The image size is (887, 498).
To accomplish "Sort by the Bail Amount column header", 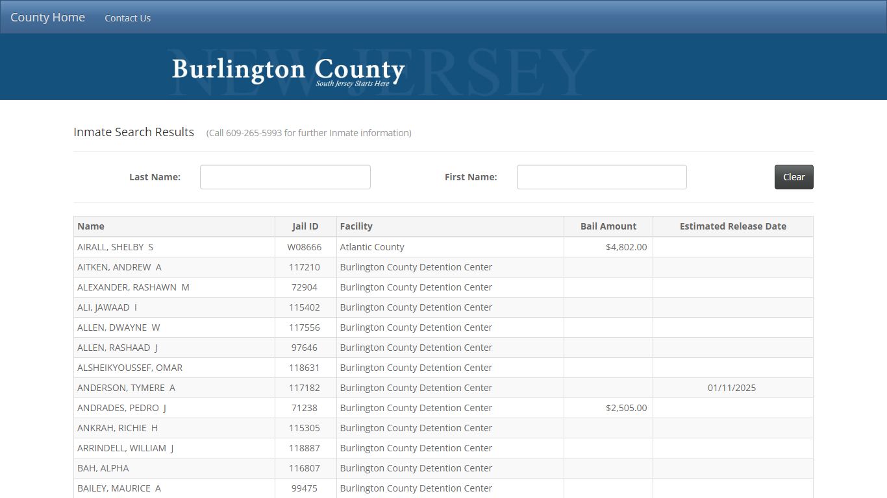I will [608, 226].
